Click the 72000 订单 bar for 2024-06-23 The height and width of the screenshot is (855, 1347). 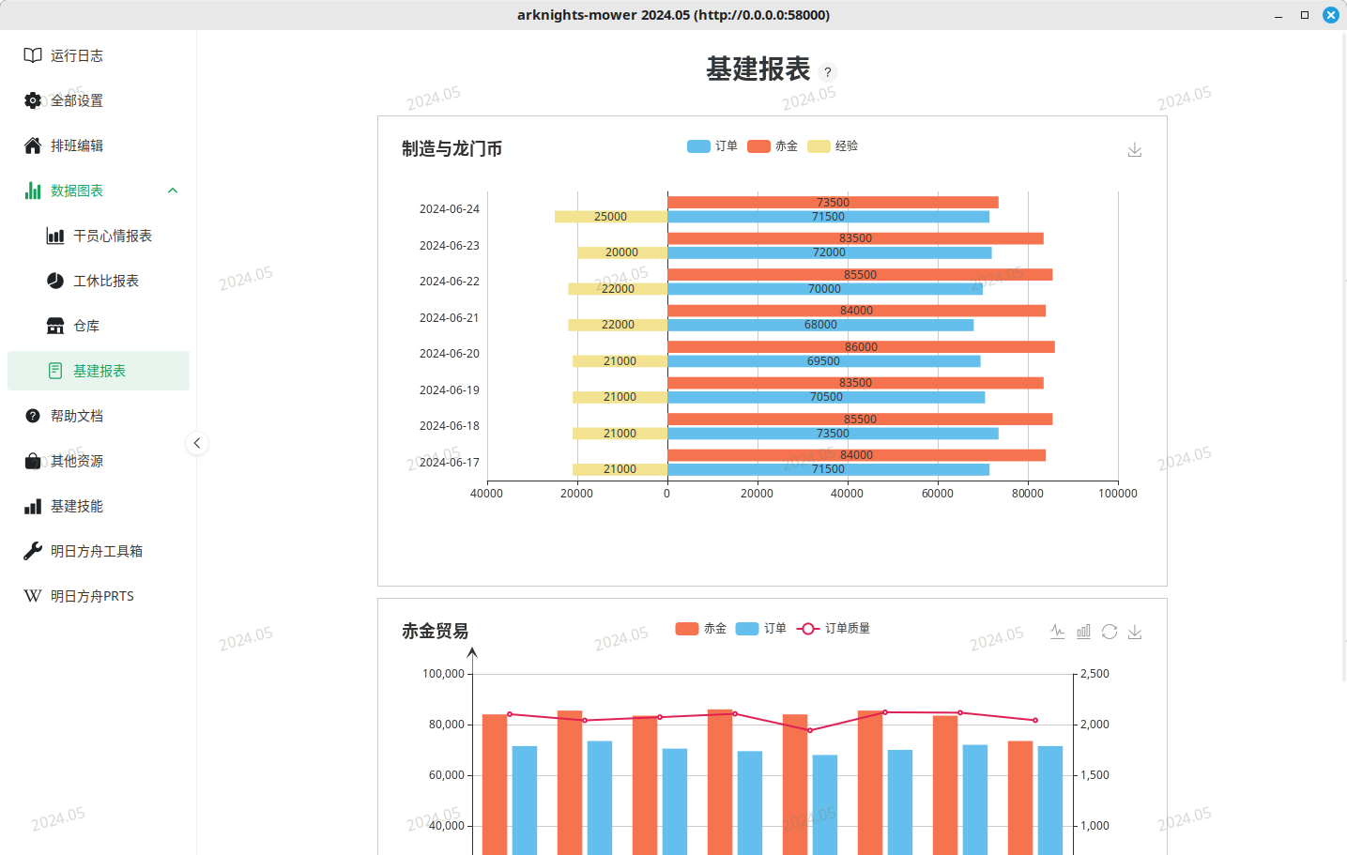(830, 252)
